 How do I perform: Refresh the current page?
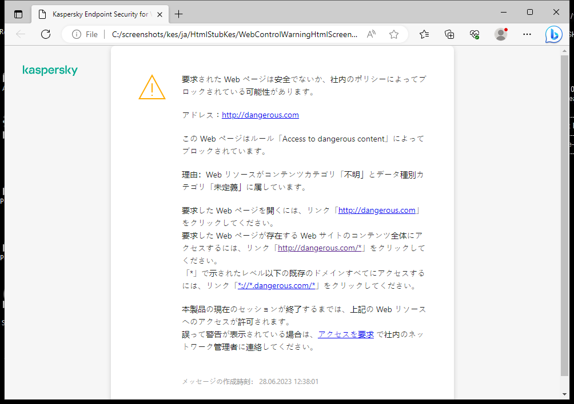[46, 34]
